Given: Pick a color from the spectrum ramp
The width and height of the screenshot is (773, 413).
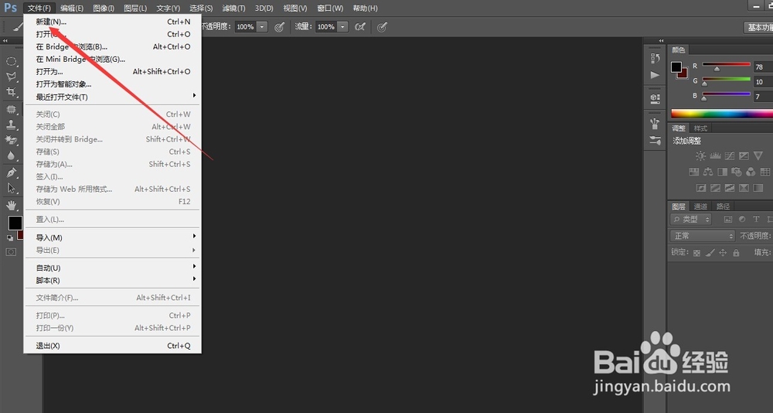Looking at the screenshot, I should pos(722,114).
